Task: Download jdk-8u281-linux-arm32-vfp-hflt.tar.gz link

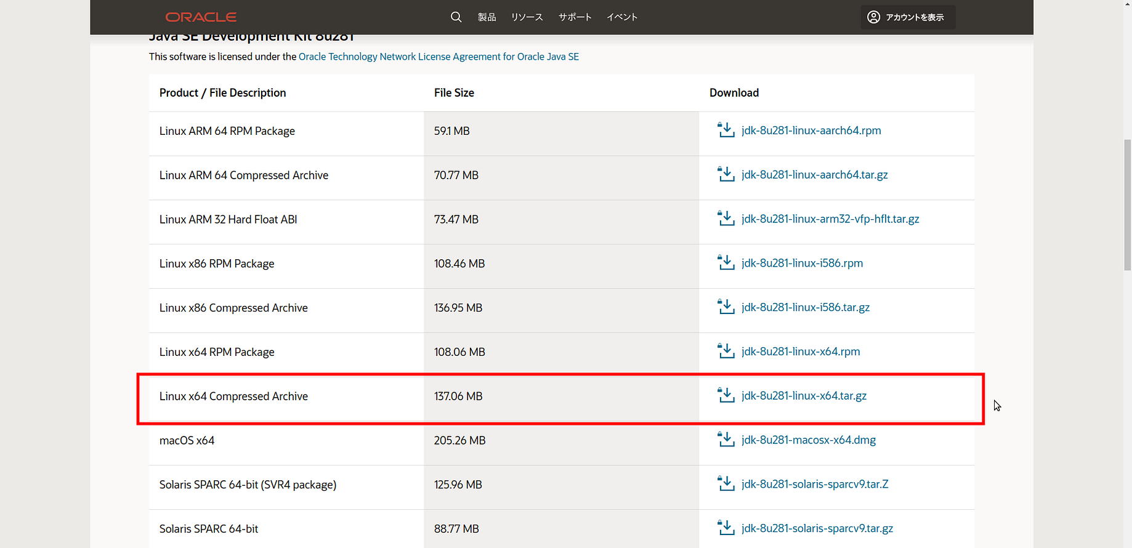Action: click(830, 219)
